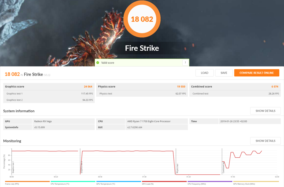Click COMPARE RESULT ONLINE button
284x187 pixels.
pyautogui.click(x=257, y=73)
